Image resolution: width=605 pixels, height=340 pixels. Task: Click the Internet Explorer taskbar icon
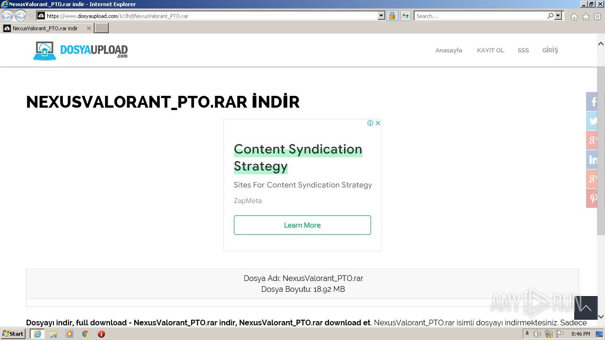coord(37,334)
